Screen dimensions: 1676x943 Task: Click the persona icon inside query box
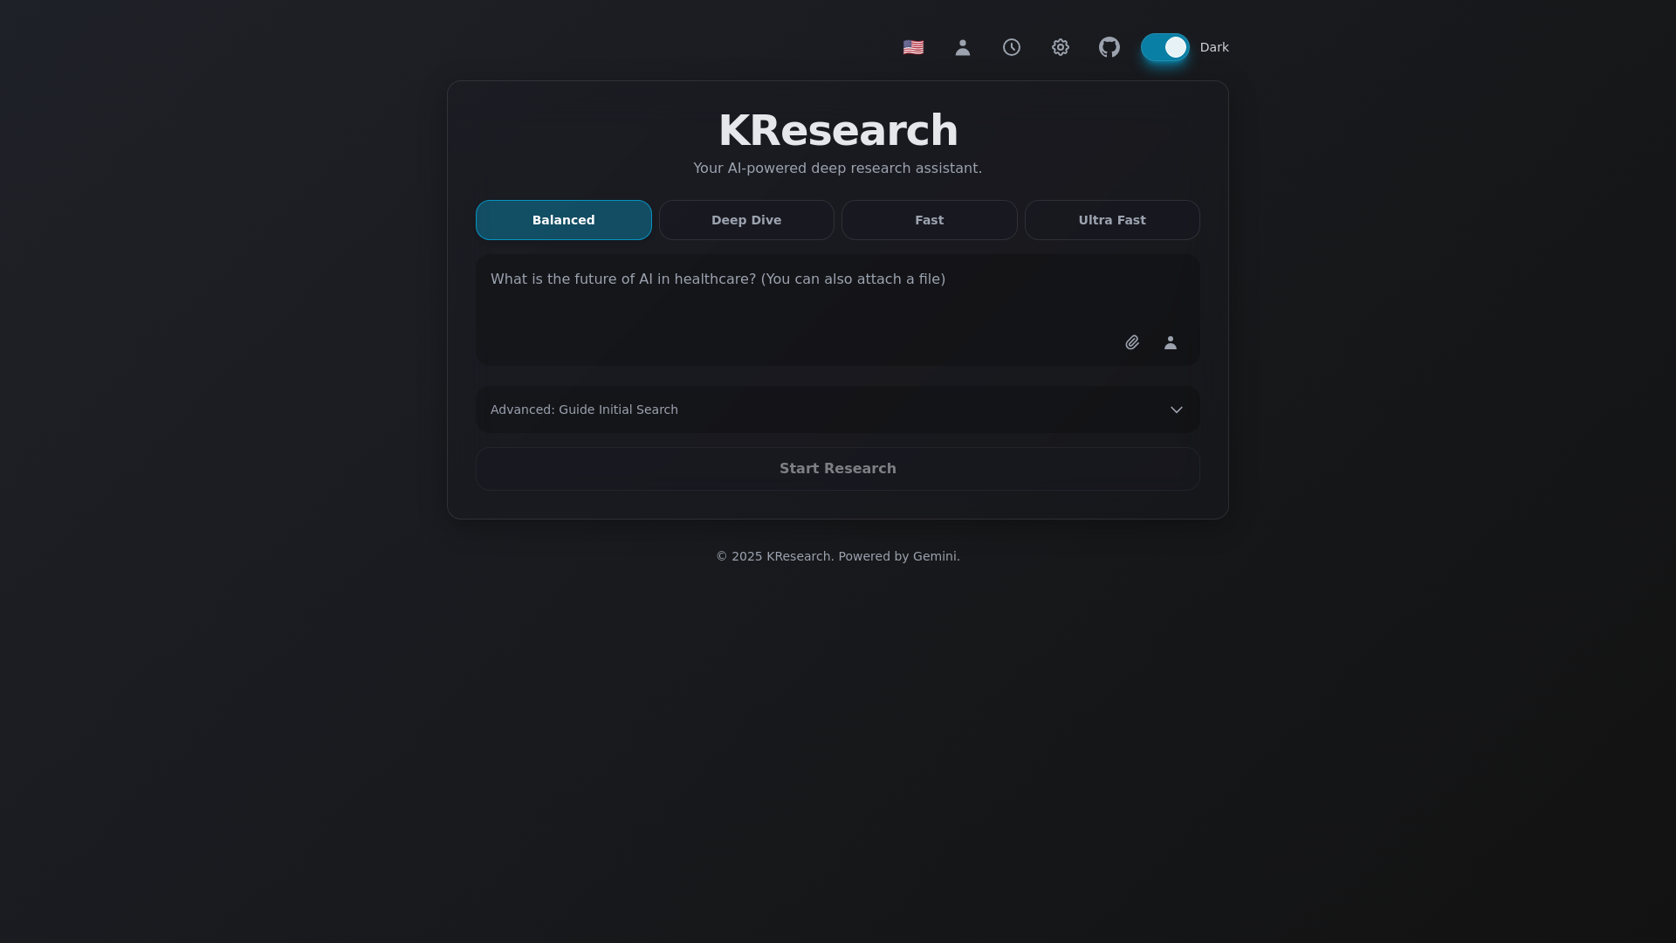tap(1171, 343)
